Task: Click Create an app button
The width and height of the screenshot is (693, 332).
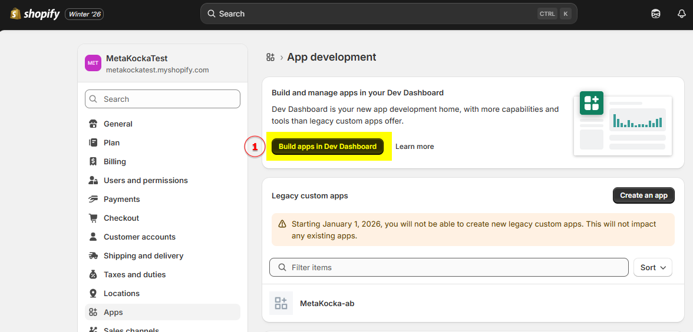Action: point(643,195)
